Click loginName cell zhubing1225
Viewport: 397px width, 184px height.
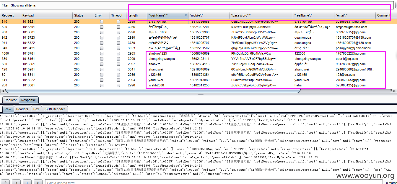pos(158,53)
